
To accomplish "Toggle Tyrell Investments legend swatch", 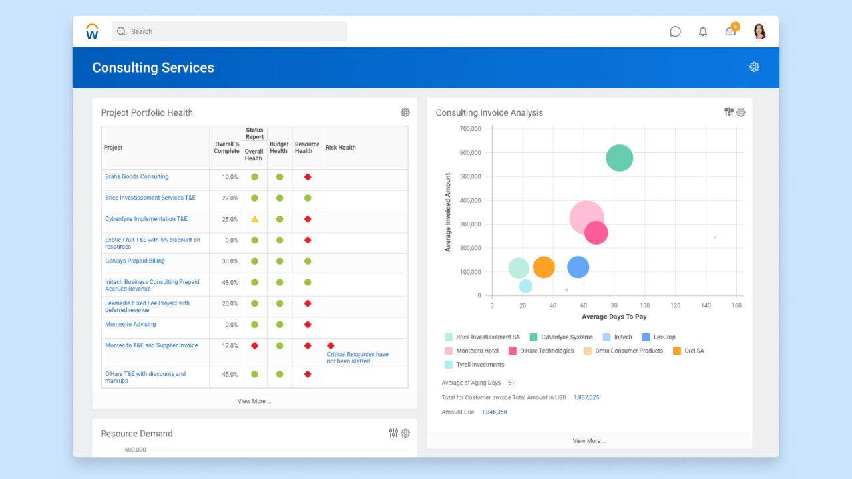I will (449, 365).
